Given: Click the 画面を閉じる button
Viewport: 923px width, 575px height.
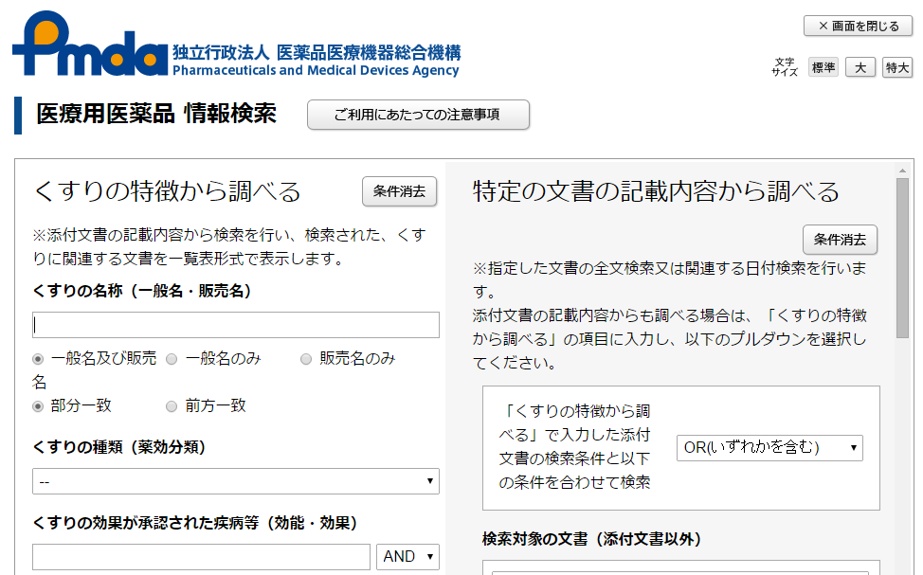Looking at the screenshot, I should (x=858, y=26).
